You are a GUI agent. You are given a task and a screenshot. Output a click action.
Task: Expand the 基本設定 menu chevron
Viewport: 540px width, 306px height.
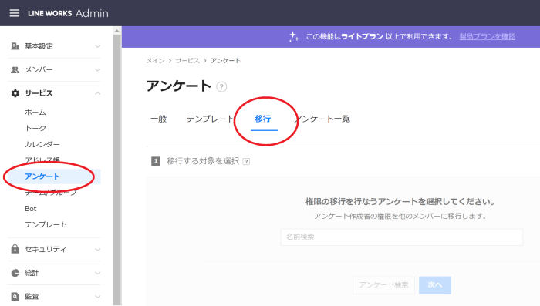(x=97, y=46)
